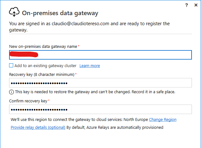The width and height of the screenshot is (201, 148).
Task: Click the Azure Relays default provisioning text
Action: point(115,128)
